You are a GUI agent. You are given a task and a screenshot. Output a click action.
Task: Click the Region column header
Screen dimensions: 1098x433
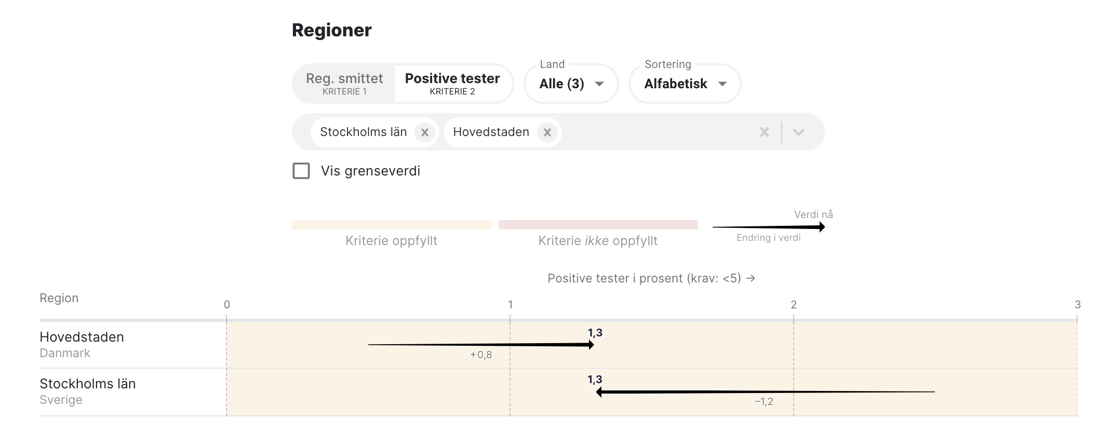pos(59,298)
